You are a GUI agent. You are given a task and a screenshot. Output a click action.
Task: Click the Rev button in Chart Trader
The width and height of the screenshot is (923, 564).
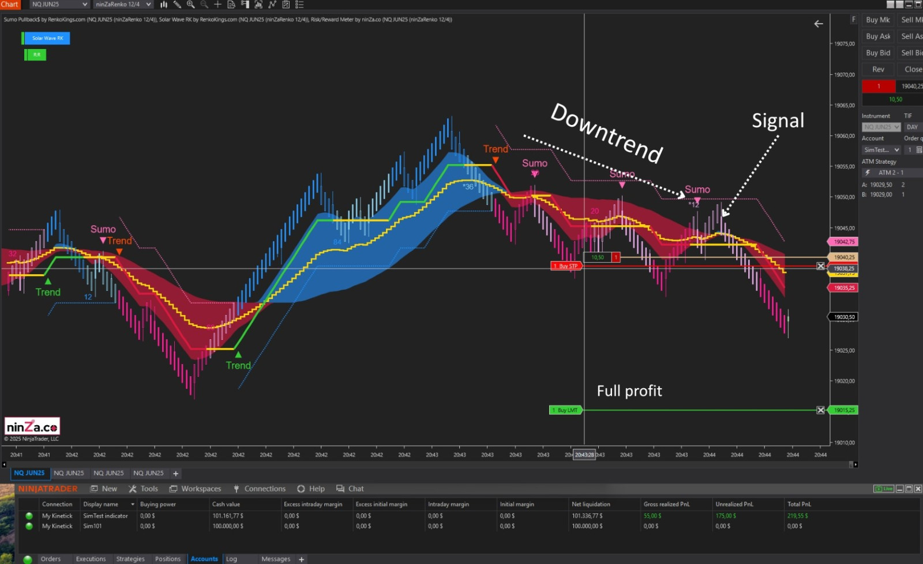878,69
